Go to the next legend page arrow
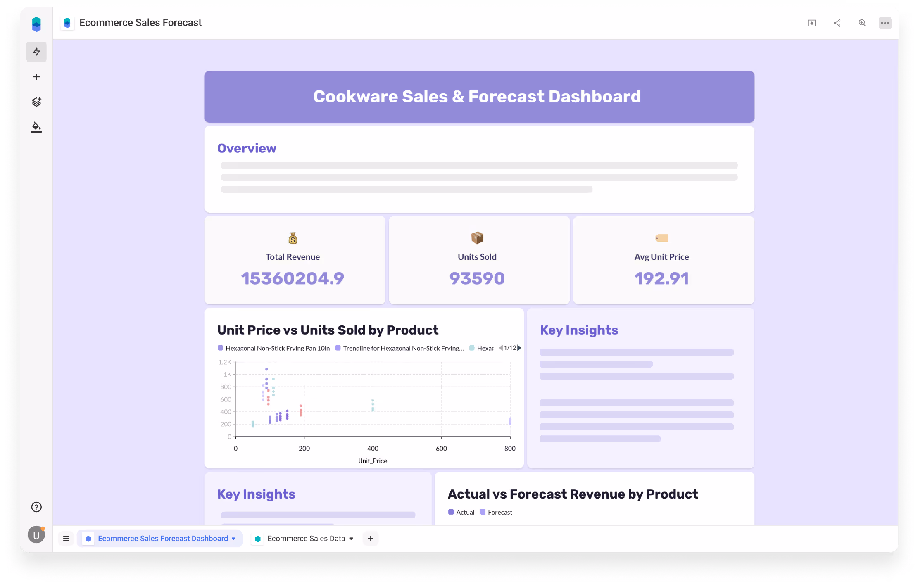Viewport: 918px width, 584px height. point(519,348)
